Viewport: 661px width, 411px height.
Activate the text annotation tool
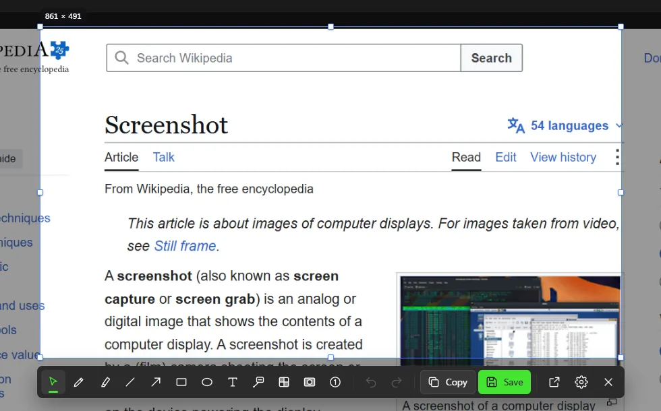pos(232,382)
